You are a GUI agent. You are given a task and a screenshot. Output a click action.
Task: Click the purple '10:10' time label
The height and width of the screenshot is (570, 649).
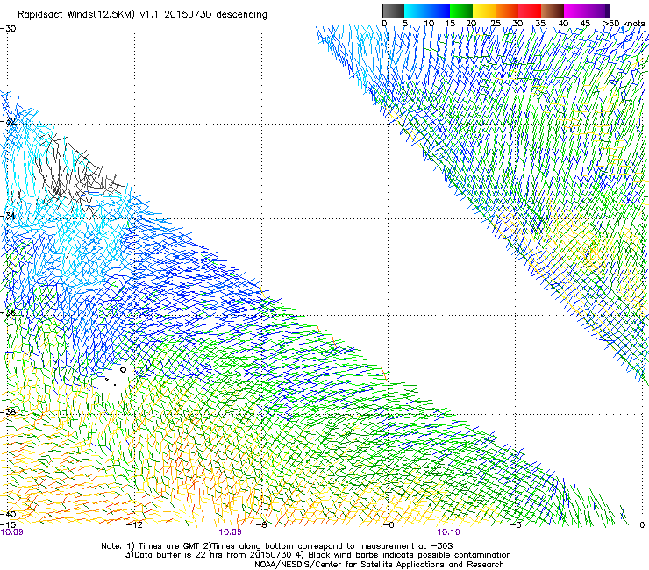tap(448, 532)
